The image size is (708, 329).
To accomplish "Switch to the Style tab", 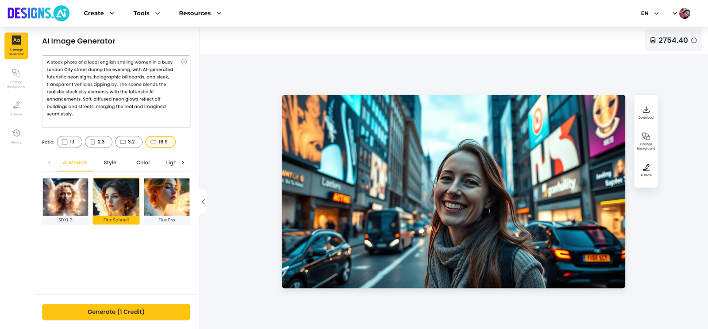I will click(x=110, y=163).
